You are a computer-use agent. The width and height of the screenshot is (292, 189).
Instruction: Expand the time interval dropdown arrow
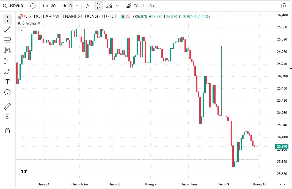(x=77, y=6)
